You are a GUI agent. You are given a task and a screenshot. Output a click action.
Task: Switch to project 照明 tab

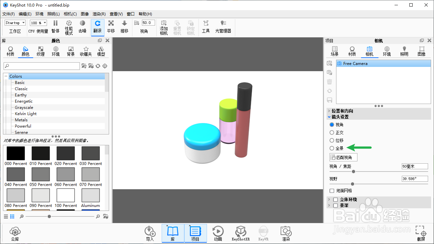point(404,51)
